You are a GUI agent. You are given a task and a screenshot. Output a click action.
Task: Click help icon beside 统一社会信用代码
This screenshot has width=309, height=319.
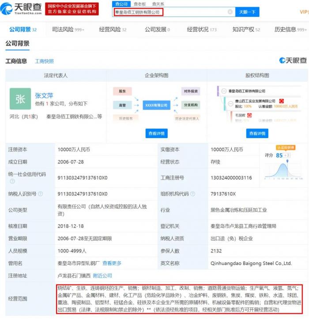(x=12, y=181)
